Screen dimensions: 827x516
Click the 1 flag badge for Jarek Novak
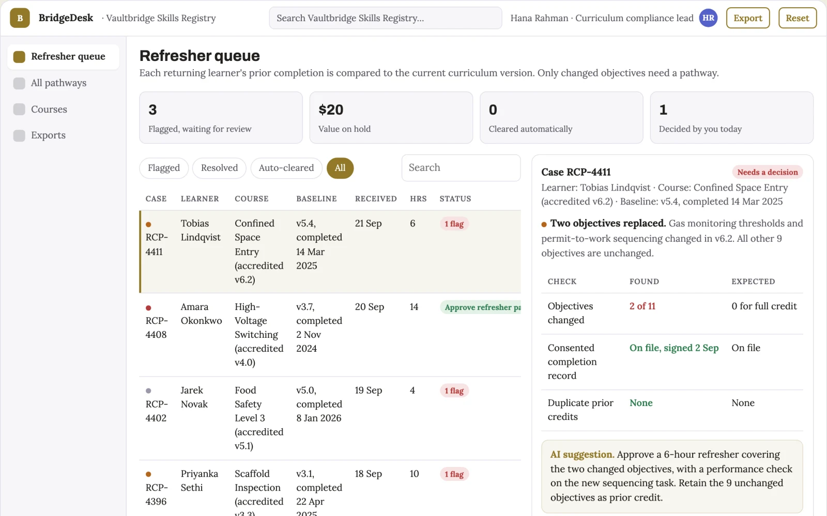pyautogui.click(x=454, y=391)
